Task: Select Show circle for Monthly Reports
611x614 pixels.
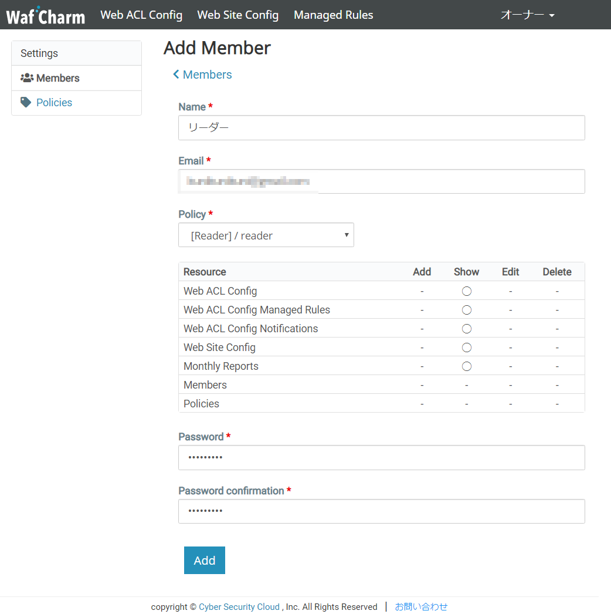Action: pyautogui.click(x=467, y=366)
